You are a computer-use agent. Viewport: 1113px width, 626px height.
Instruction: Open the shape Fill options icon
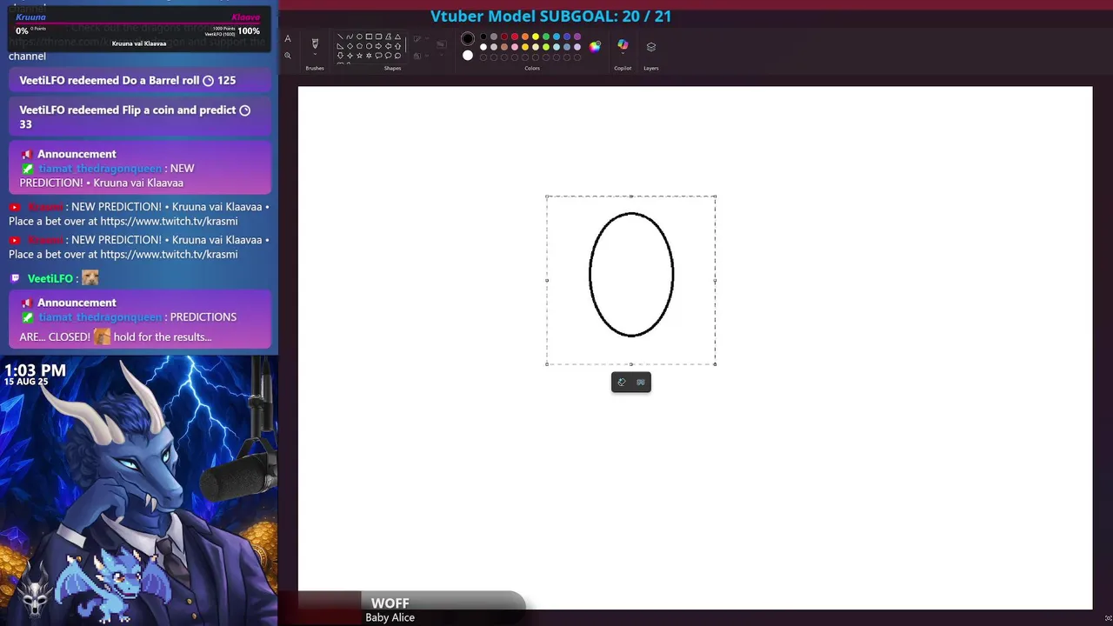click(x=417, y=56)
